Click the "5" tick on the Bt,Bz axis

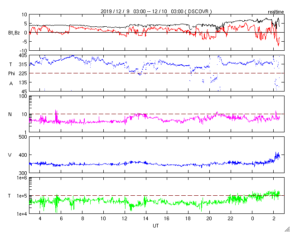click(x=26, y=24)
